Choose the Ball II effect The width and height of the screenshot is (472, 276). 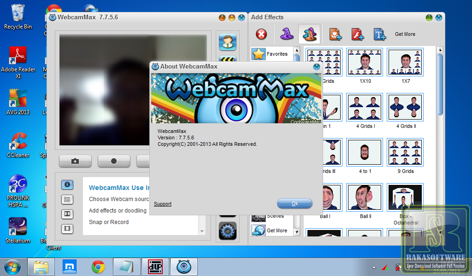coord(365,197)
